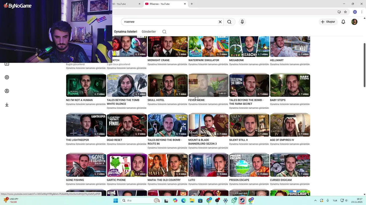Image resolution: width=366 pixels, height=205 pixels.
Task: Open the AGE OF EMPIRES IV playlist thumbnail
Action: click(290, 125)
